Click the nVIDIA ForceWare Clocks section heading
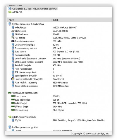 click(24, 117)
